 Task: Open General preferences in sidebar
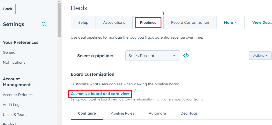coord(10,52)
